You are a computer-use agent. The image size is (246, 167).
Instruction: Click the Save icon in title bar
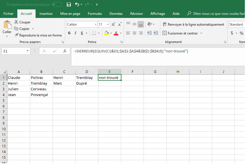coord(69,5)
